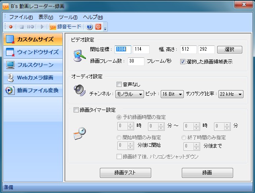This screenshot has height=193, width=255.
Task: Click the start X coordinate field 1084
Action: [123, 49]
